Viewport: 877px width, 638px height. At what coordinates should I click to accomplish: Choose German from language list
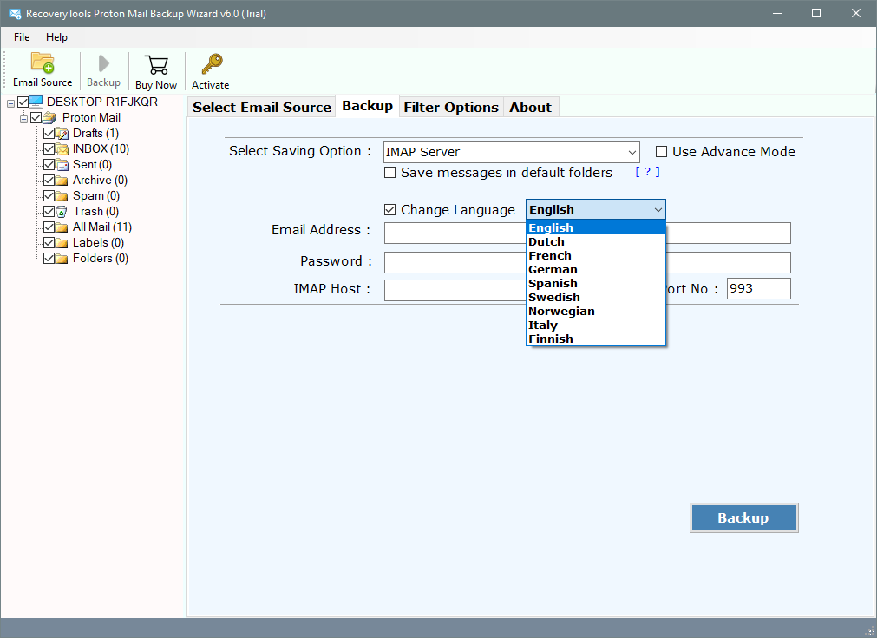596,270
